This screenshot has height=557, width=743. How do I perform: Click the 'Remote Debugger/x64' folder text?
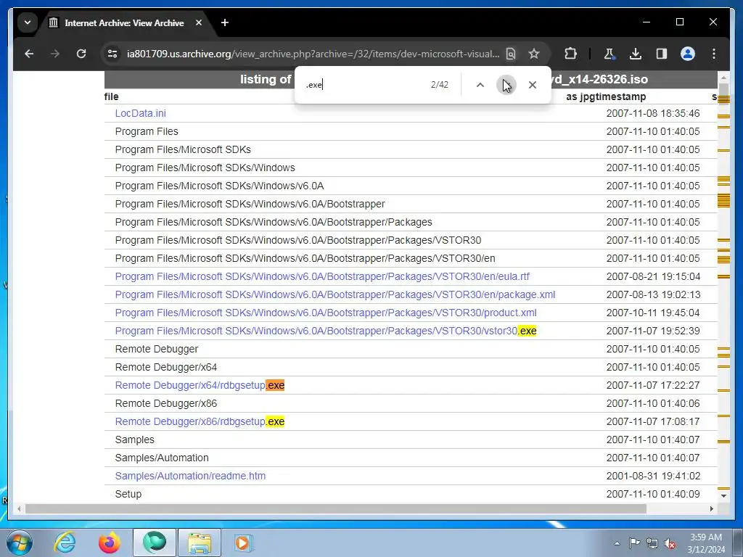pyautogui.click(x=166, y=367)
